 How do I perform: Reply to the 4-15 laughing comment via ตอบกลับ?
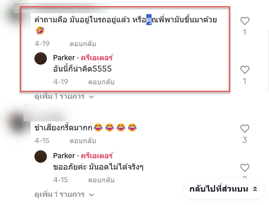83,141
